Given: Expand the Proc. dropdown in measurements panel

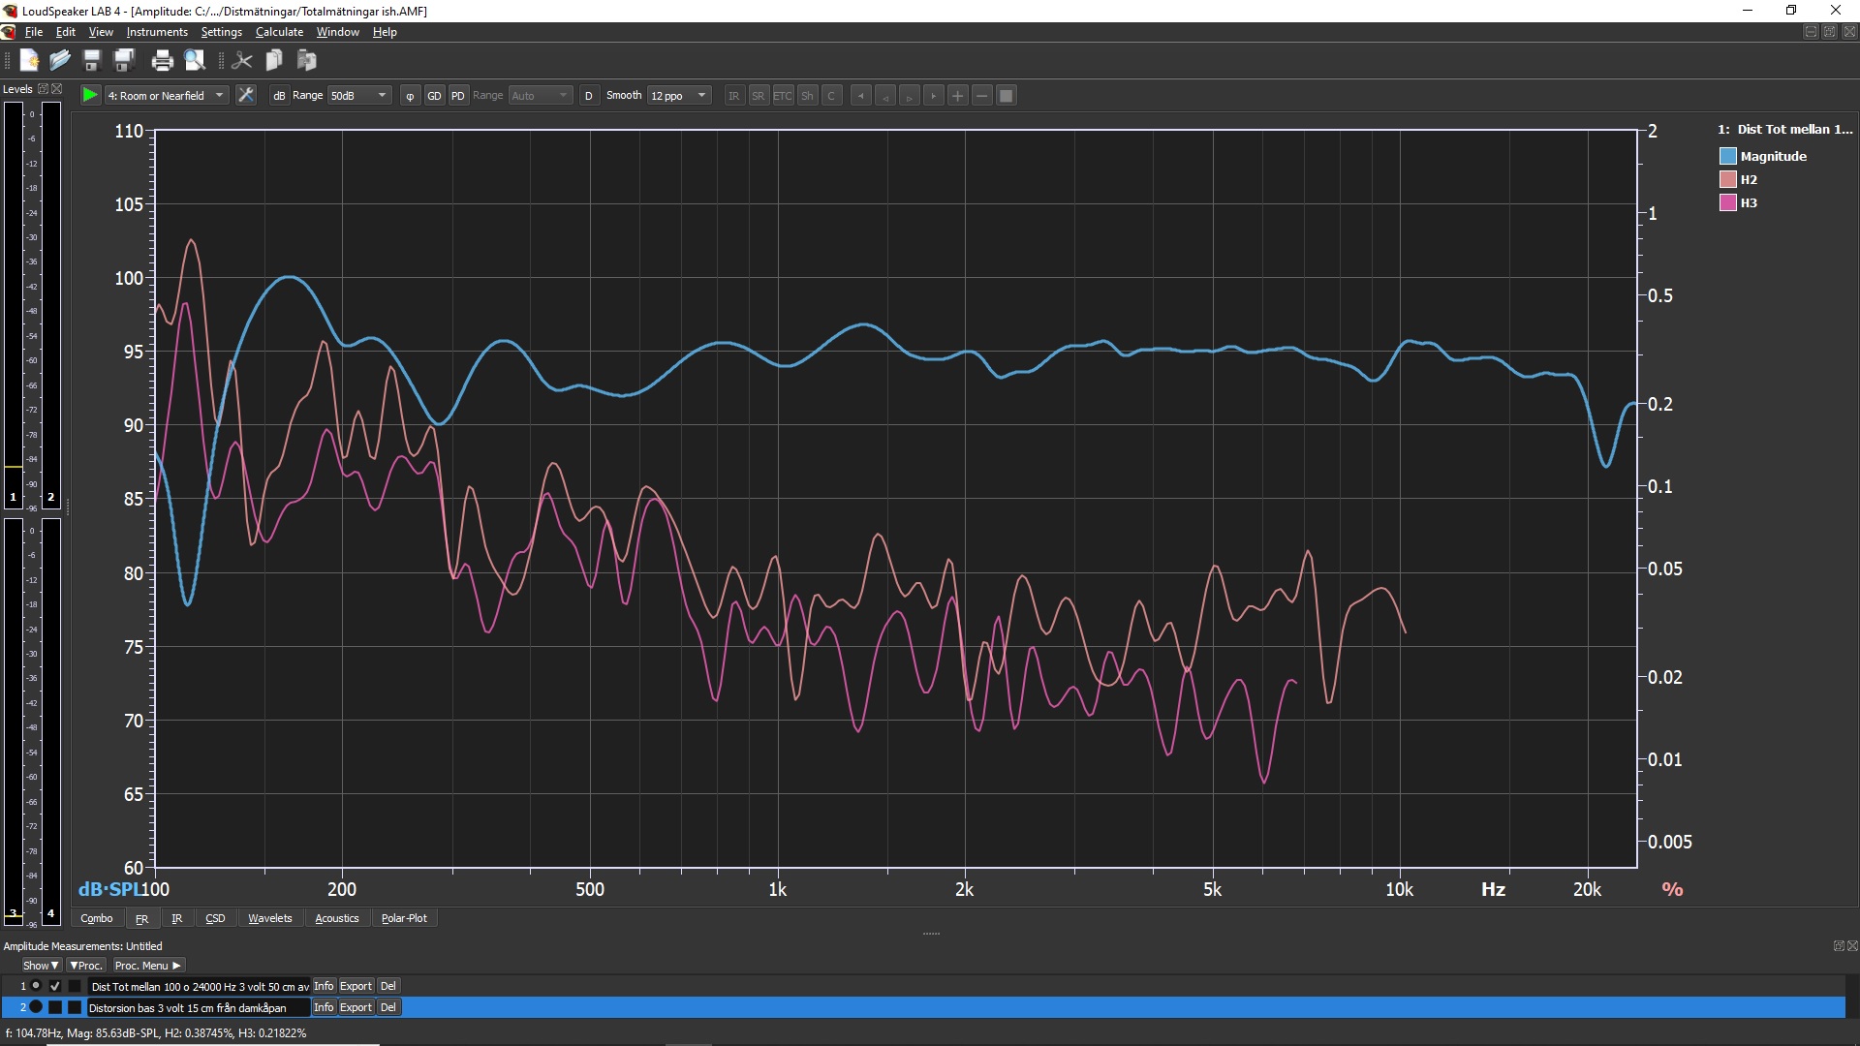Looking at the screenshot, I should pyautogui.click(x=86, y=966).
